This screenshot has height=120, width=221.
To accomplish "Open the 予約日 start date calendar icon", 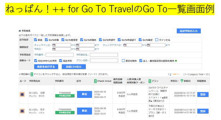I will (x=54, y=49).
